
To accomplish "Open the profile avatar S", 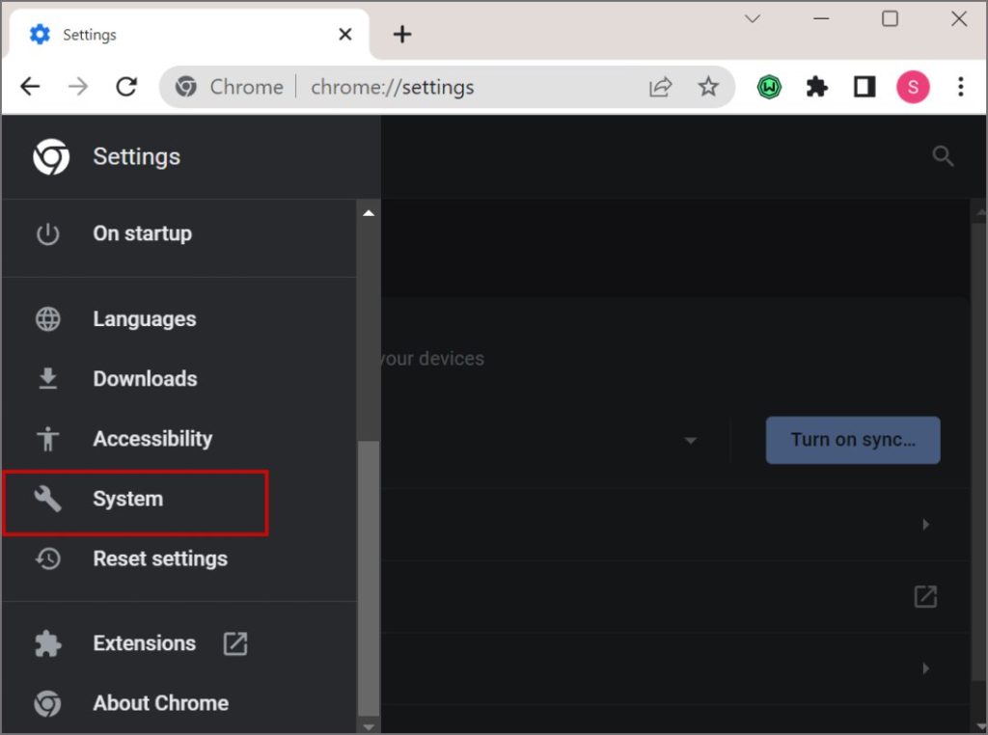I will pyautogui.click(x=913, y=86).
